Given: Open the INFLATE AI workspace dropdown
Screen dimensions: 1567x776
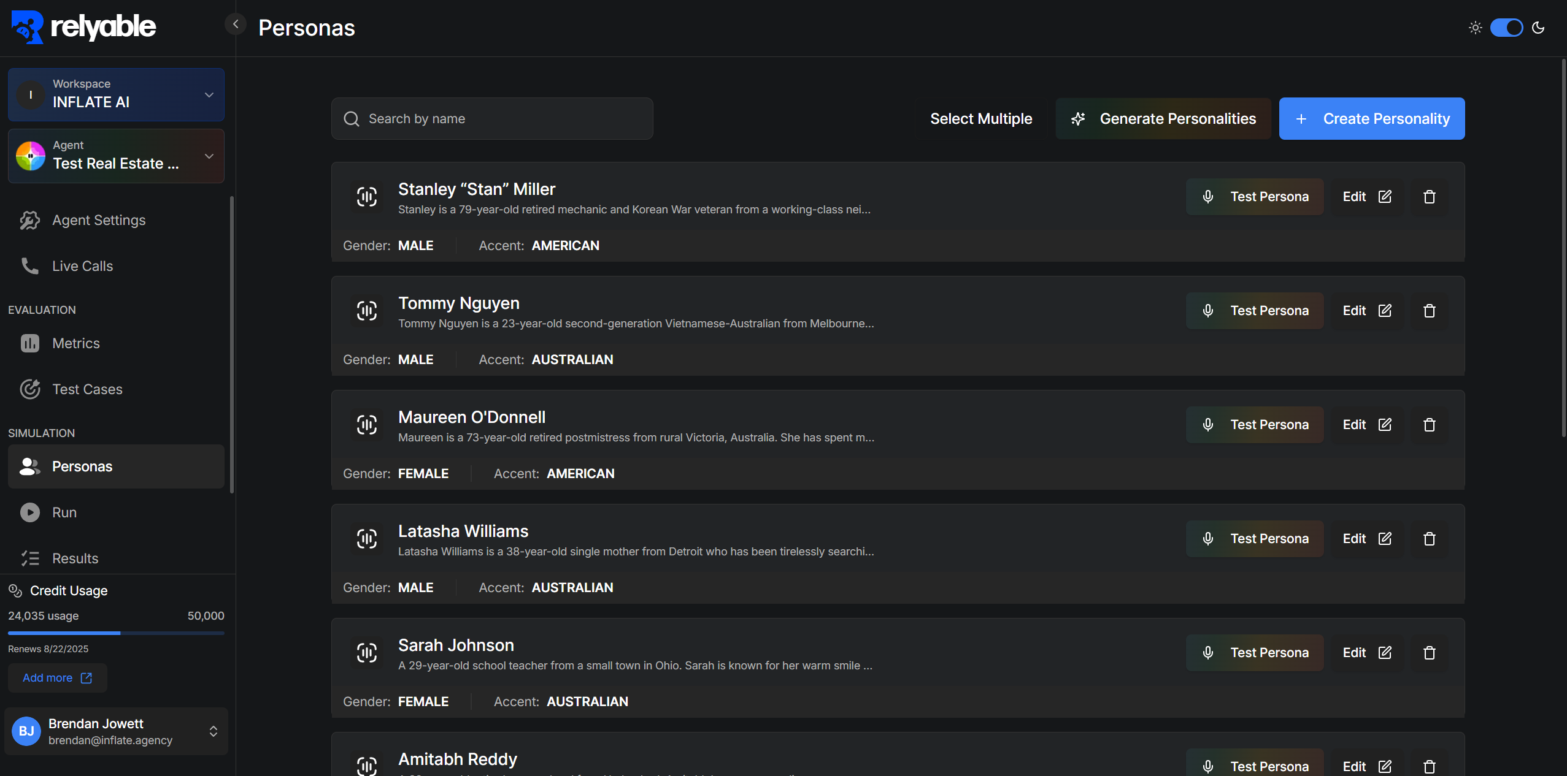Looking at the screenshot, I should coord(116,94).
